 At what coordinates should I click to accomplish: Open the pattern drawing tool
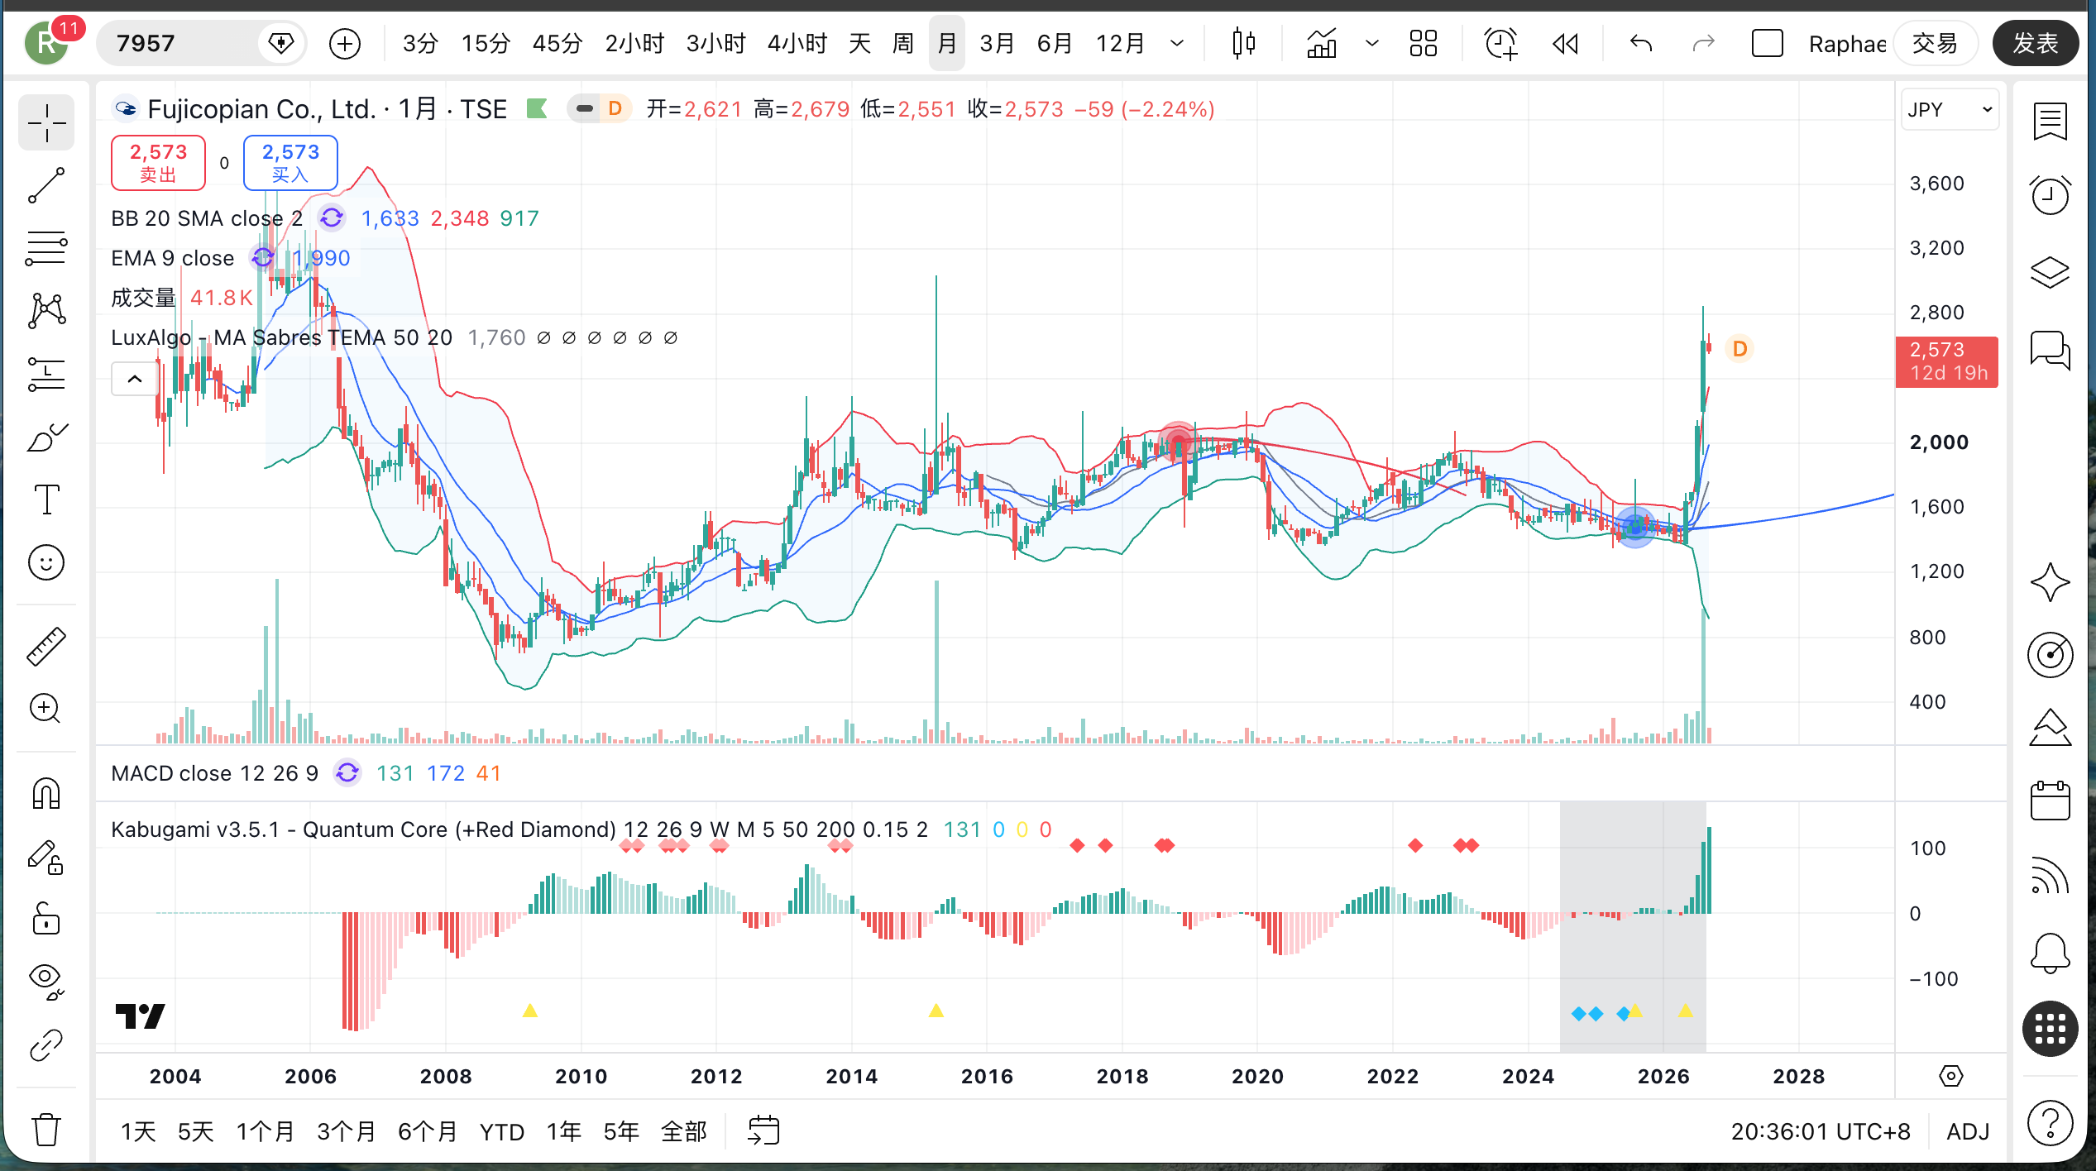click(46, 311)
